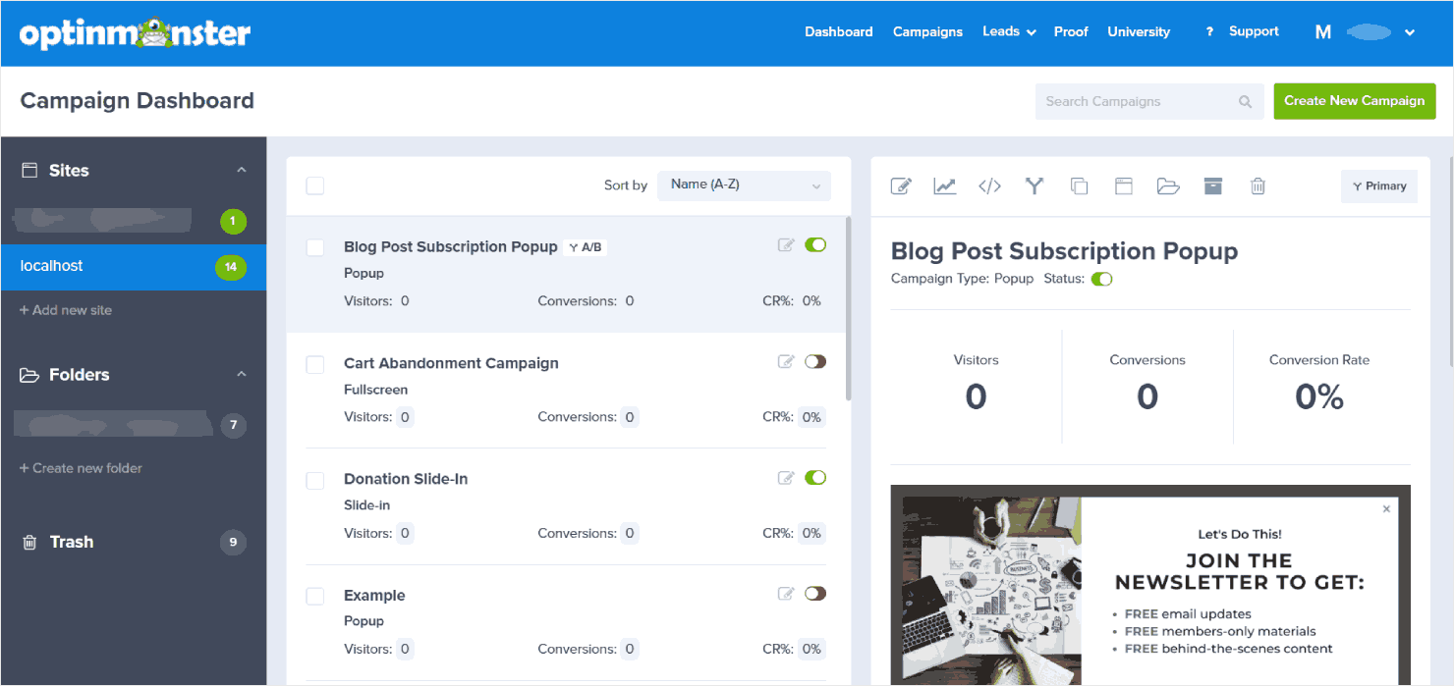Go to the Campaigns menu item
1454x686 pixels.
tap(927, 31)
